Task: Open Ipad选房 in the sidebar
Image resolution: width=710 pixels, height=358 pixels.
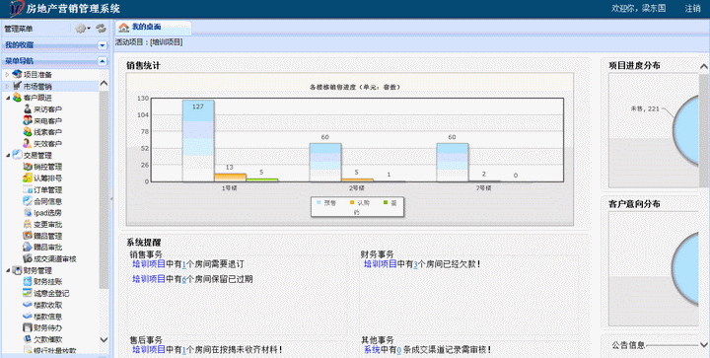Action: 47,213
